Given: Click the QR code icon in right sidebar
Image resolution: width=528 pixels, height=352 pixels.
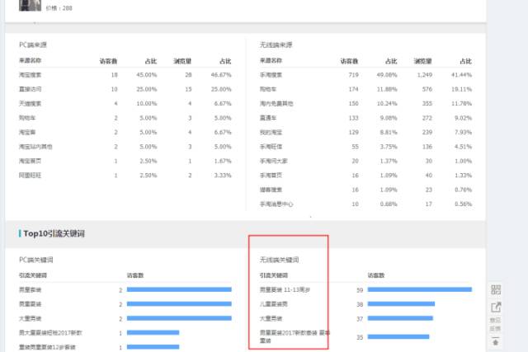Looking at the screenshot, I should tap(496, 289).
